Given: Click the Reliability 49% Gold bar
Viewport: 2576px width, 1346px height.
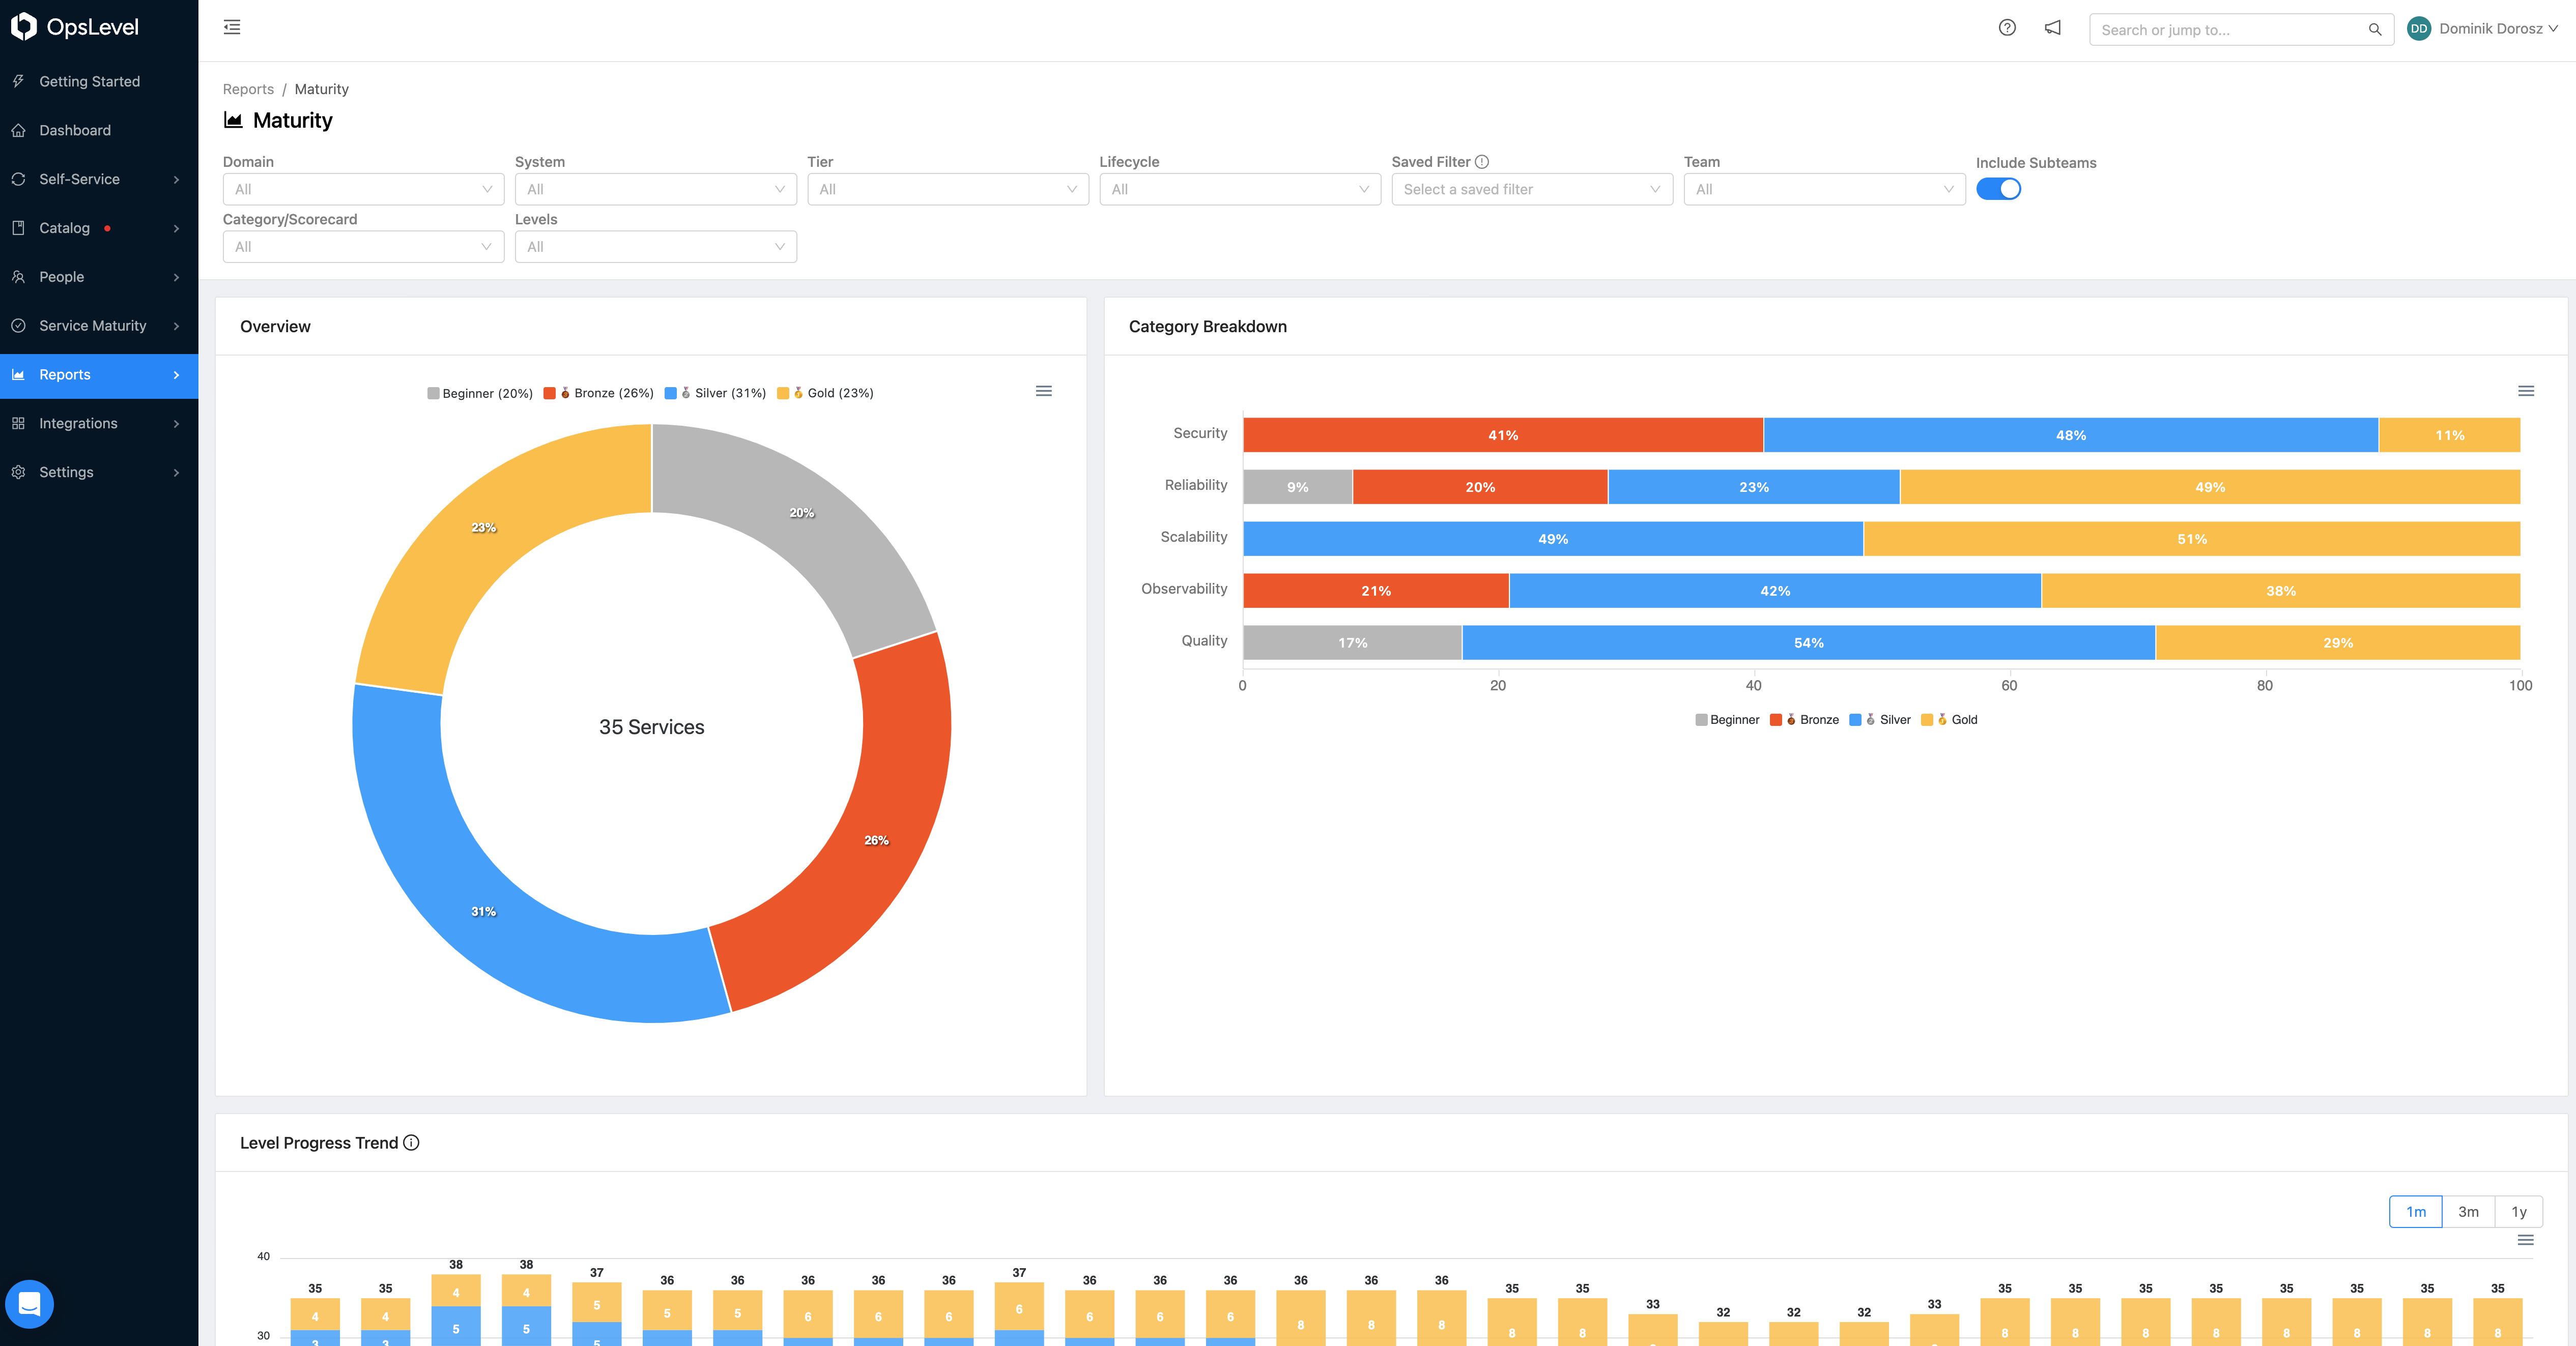Looking at the screenshot, I should pyautogui.click(x=2210, y=487).
